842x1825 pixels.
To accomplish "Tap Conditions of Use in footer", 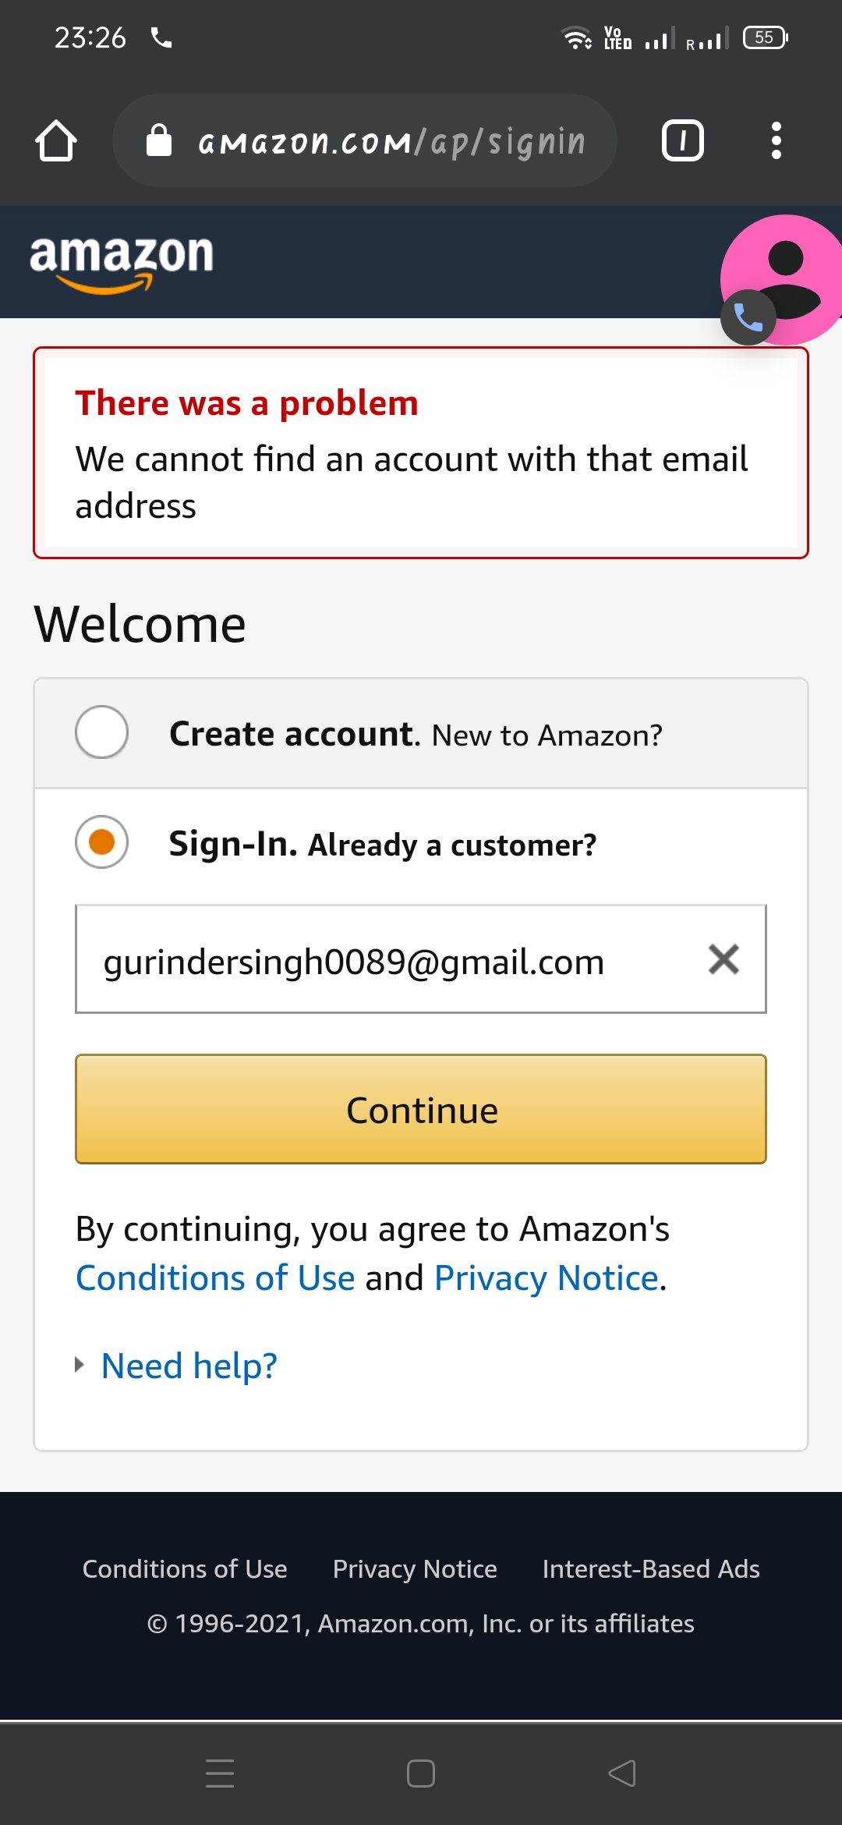I will click(x=185, y=1569).
